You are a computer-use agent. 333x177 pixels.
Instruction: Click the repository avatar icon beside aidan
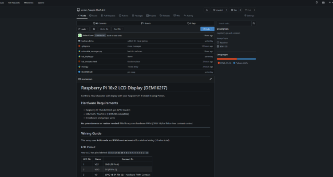79,10
